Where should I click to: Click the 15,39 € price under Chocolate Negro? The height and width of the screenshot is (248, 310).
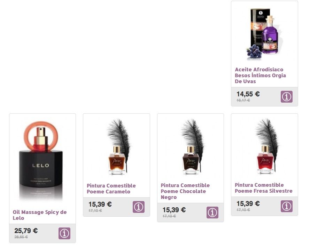[x=174, y=210]
